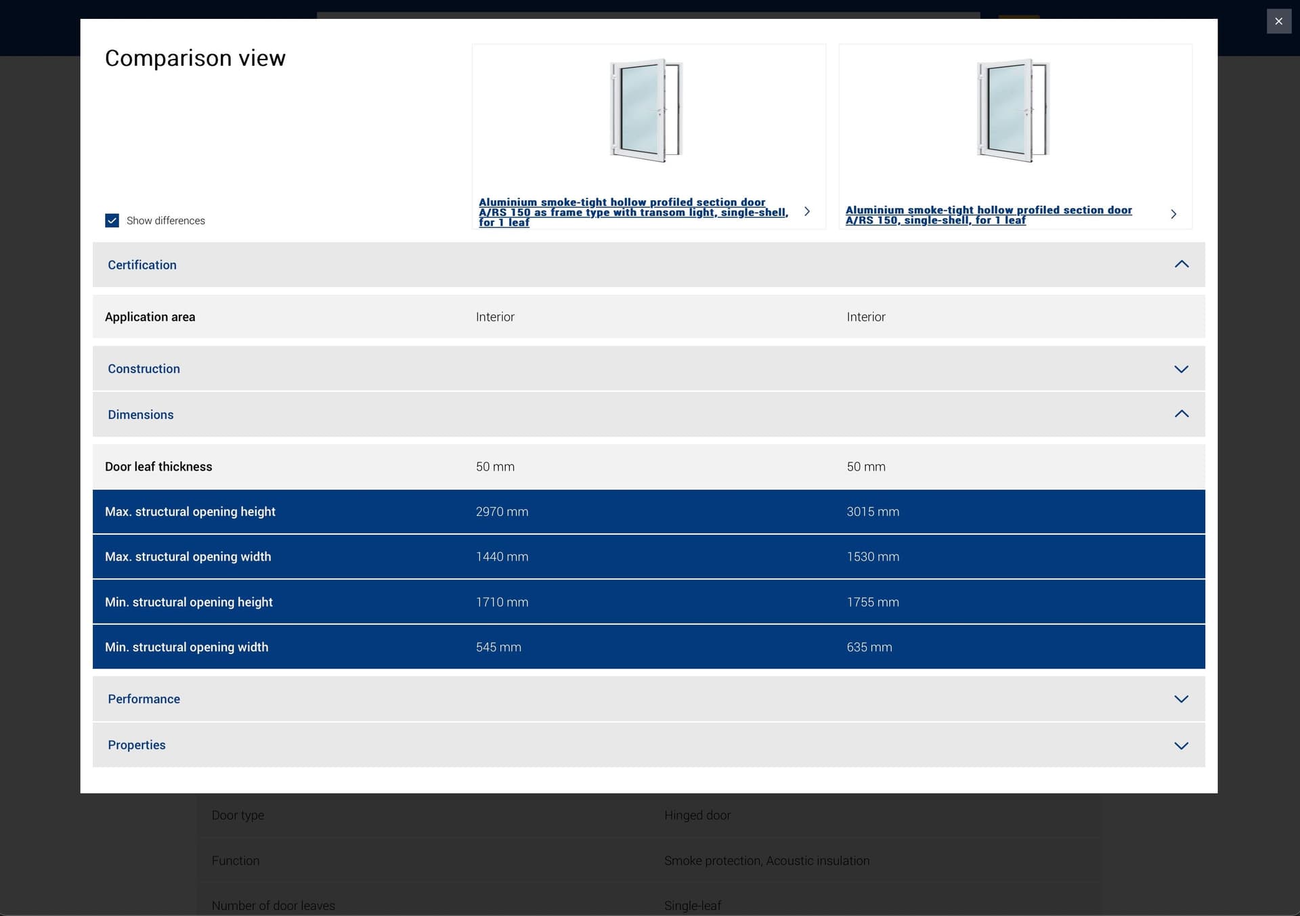Click the Construction section heading
The width and height of the screenshot is (1300, 916).
pos(144,369)
